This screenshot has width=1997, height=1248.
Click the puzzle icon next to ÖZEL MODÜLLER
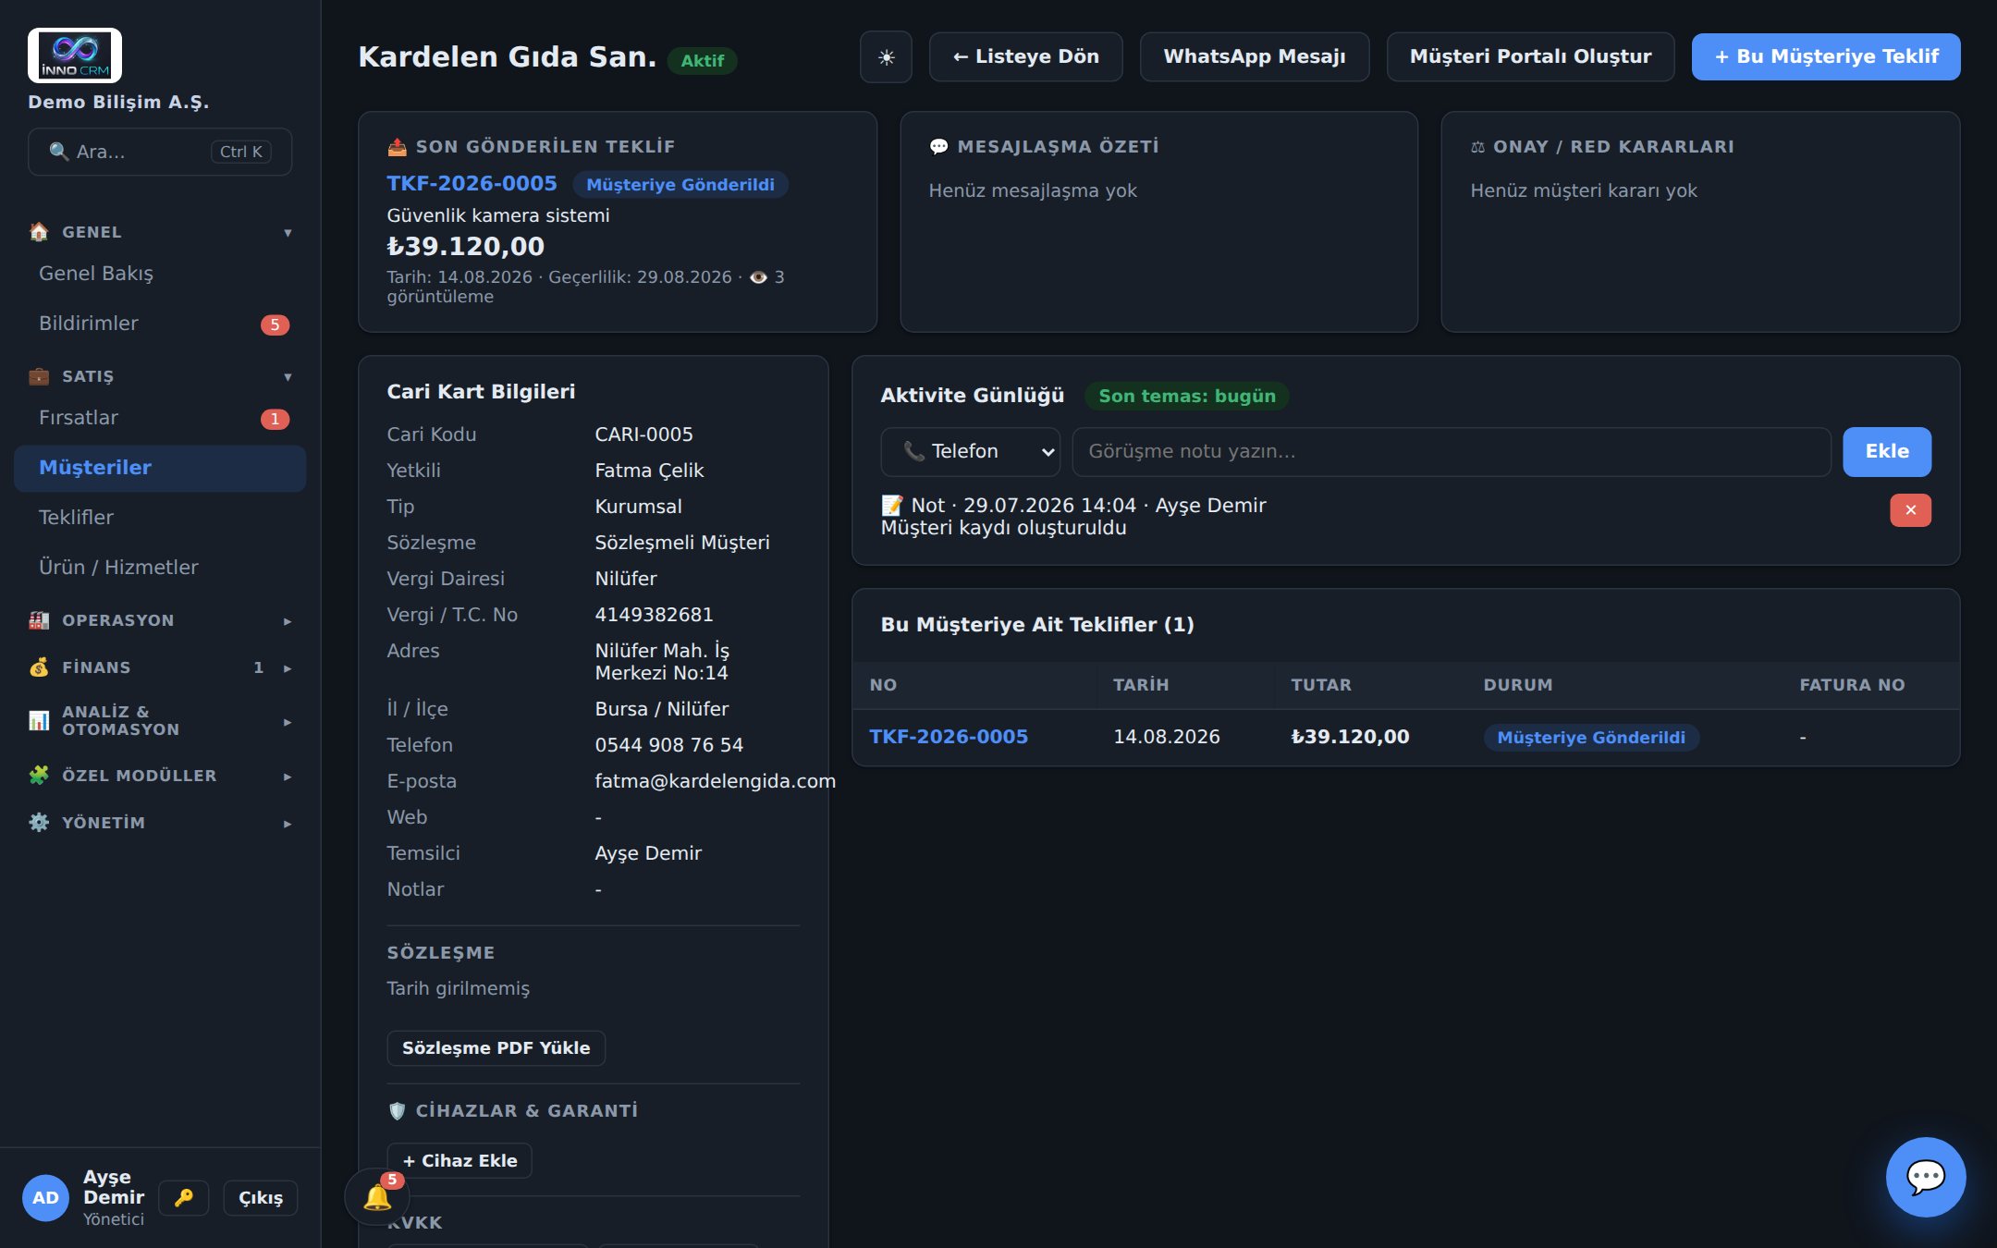click(x=39, y=776)
